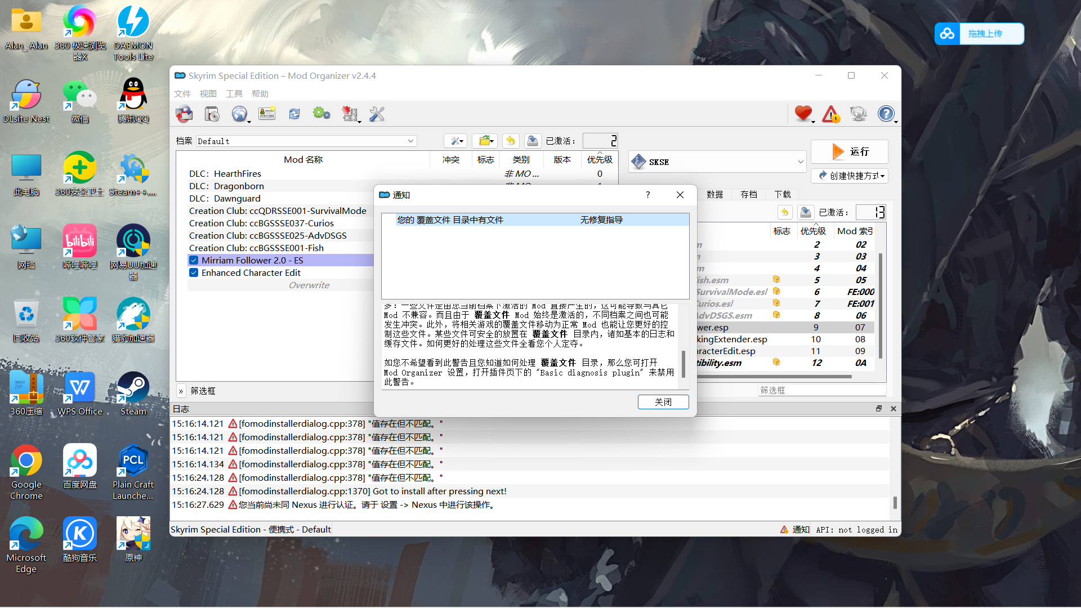The width and height of the screenshot is (1081, 608).
Task: Sort mods by the 优先级 column header
Action: (x=600, y=160)
